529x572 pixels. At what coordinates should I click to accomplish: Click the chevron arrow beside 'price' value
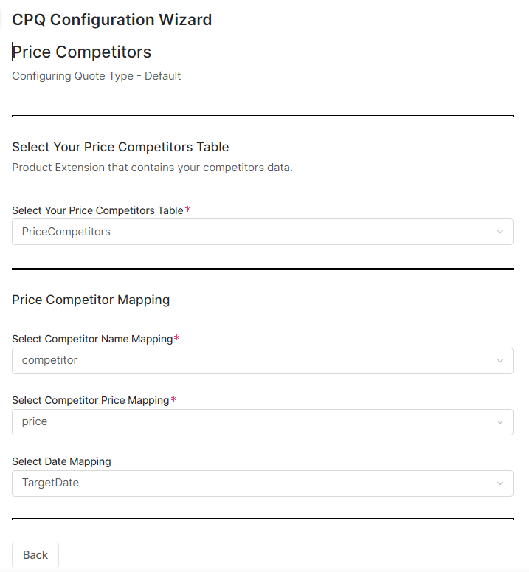(499, 422)
